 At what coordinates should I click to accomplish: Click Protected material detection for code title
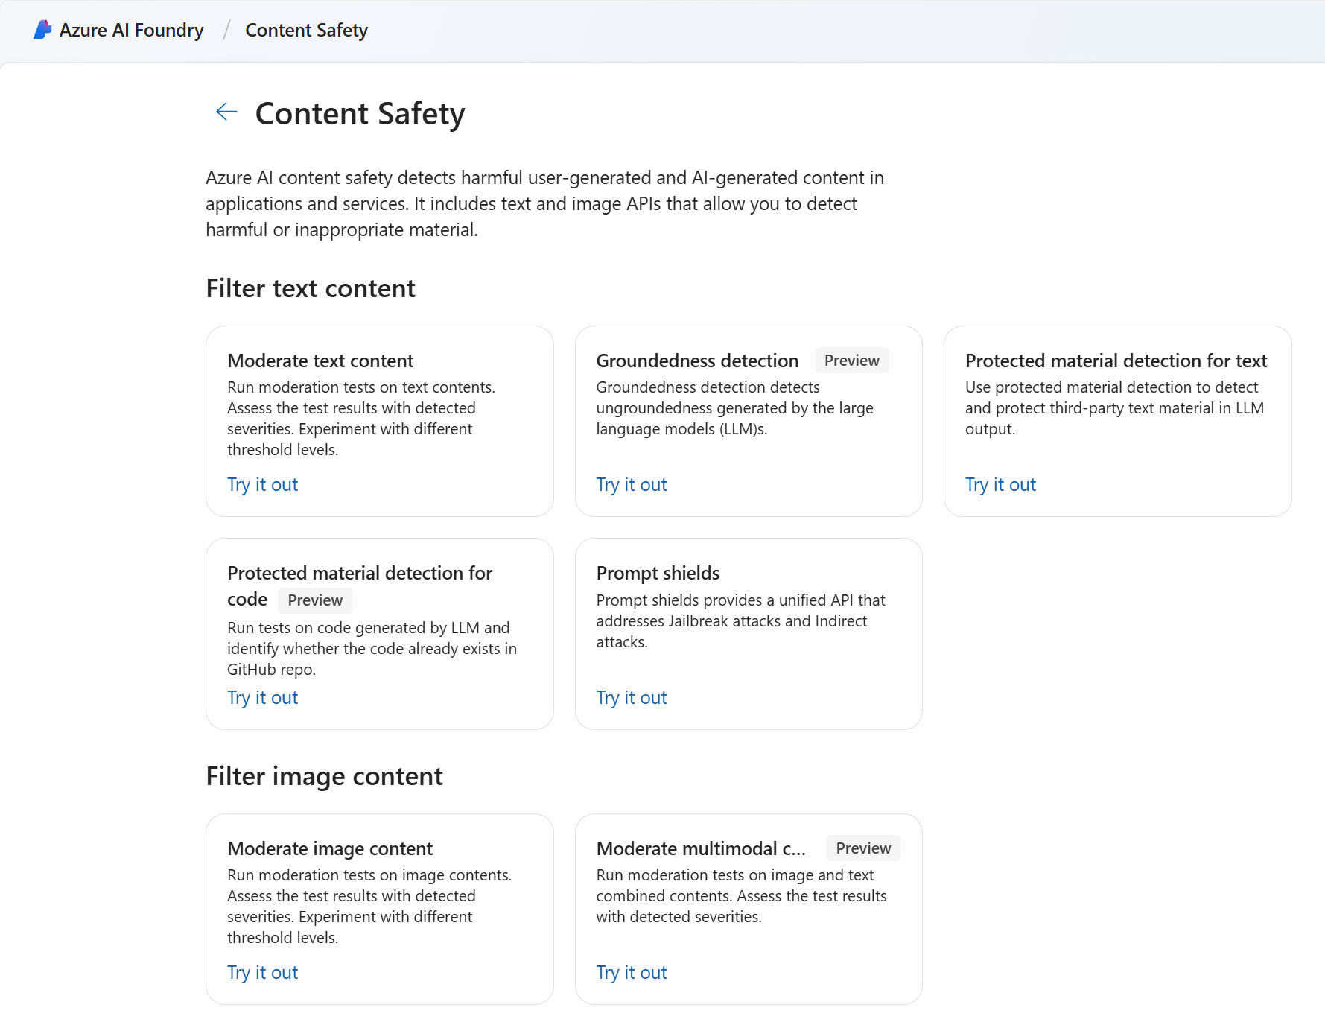(360, 585)
